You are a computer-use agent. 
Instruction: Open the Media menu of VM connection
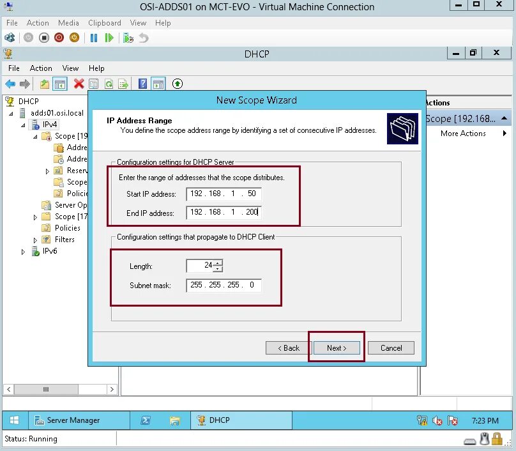tap(68, 22)
